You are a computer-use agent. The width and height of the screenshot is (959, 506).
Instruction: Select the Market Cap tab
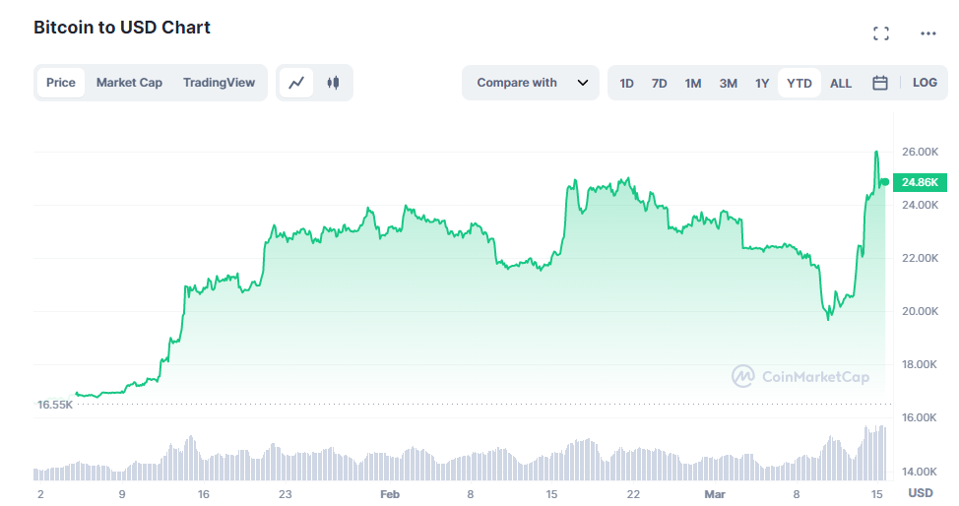click(x=129, y=83)
